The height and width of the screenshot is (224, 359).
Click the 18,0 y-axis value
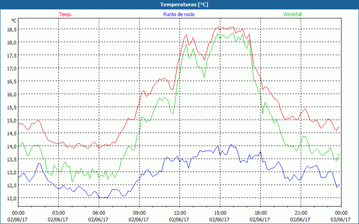pos(11,43)
